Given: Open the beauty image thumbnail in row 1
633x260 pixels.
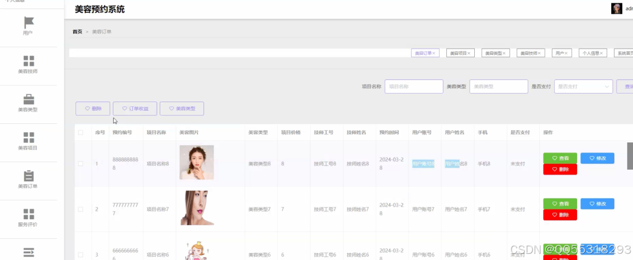Looking at the screenshot, I should pyautogui.click(x=197, y=162).
